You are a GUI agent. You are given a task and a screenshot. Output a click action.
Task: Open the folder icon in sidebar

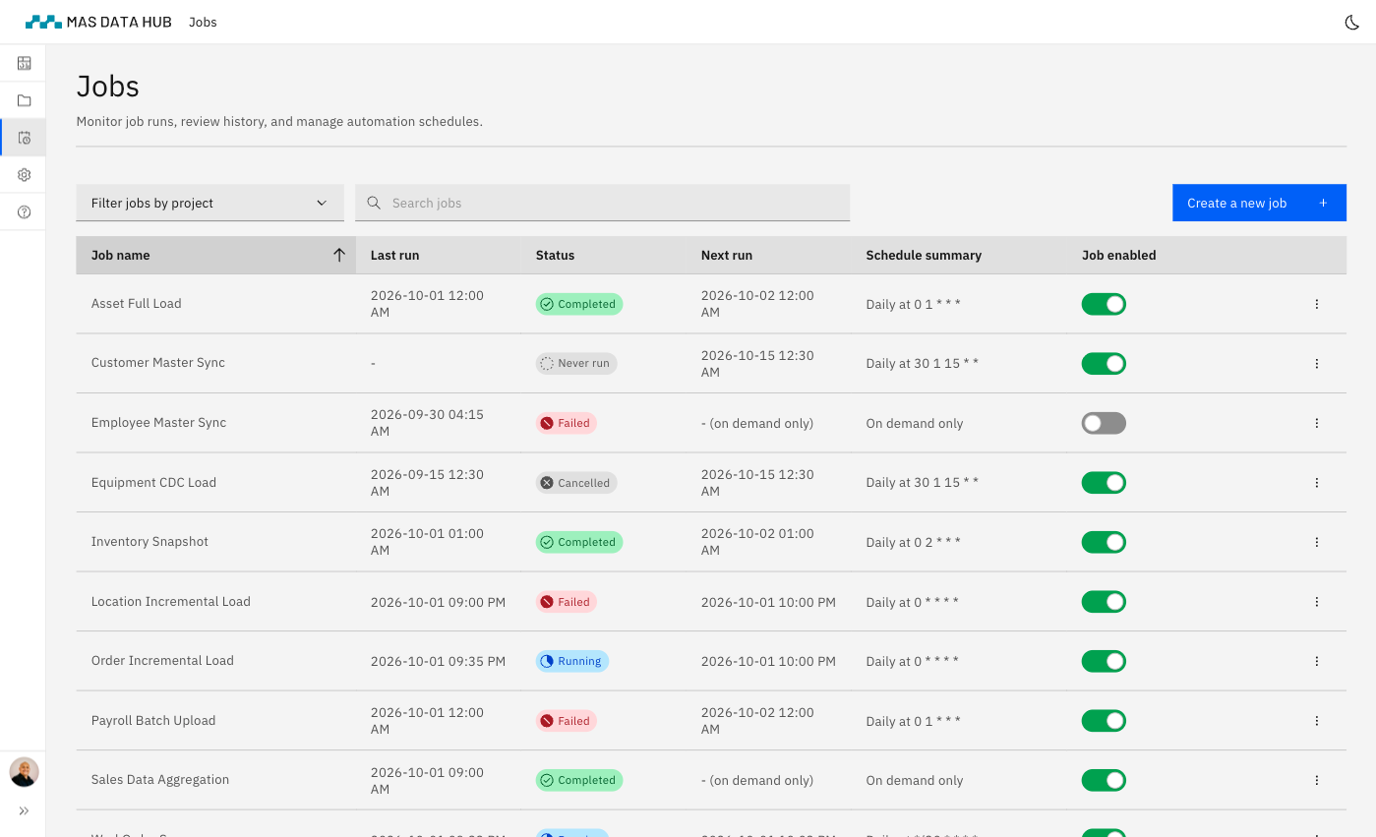pyautogui.click(x=24, y=100)
